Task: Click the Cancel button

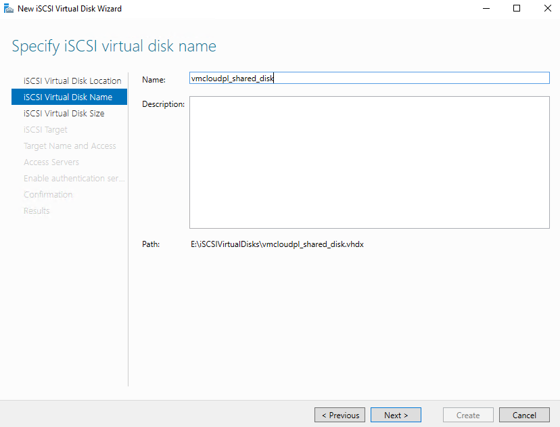Action: 524,415
